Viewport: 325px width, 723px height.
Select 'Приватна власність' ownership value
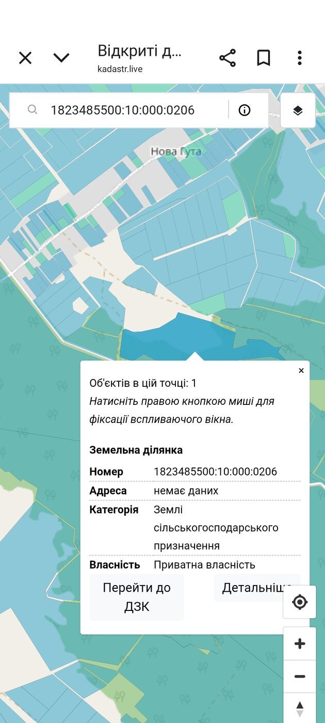205,564
